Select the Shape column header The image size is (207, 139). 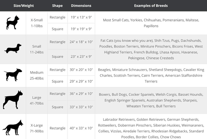(x=57, y=6)
